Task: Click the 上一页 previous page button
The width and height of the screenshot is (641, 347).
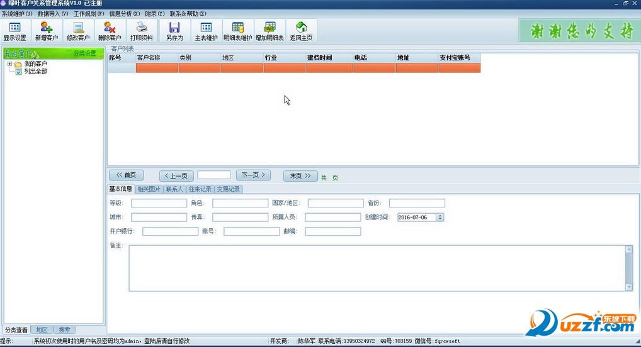Action: click(176, 176)
